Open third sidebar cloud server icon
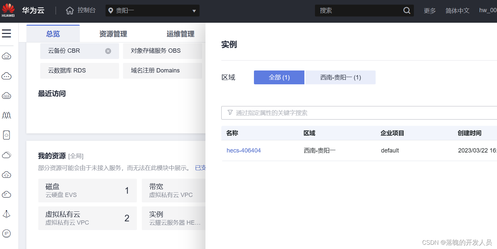The height and width of the screenshot is (249, 497). [x=7, y=96]
